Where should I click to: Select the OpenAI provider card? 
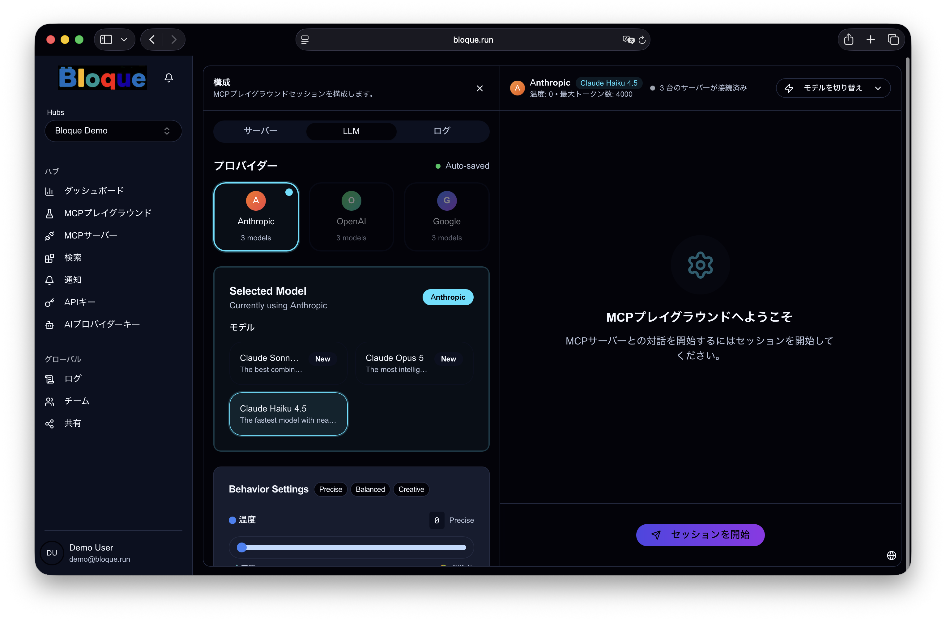[352, 217]
